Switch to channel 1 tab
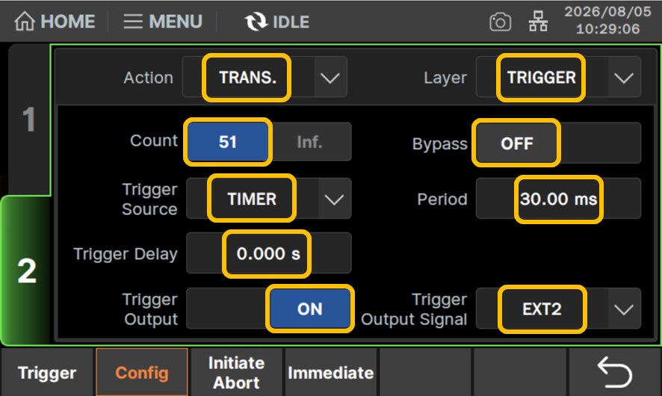This screenshot has height=396, width=662. click(28, 120)
